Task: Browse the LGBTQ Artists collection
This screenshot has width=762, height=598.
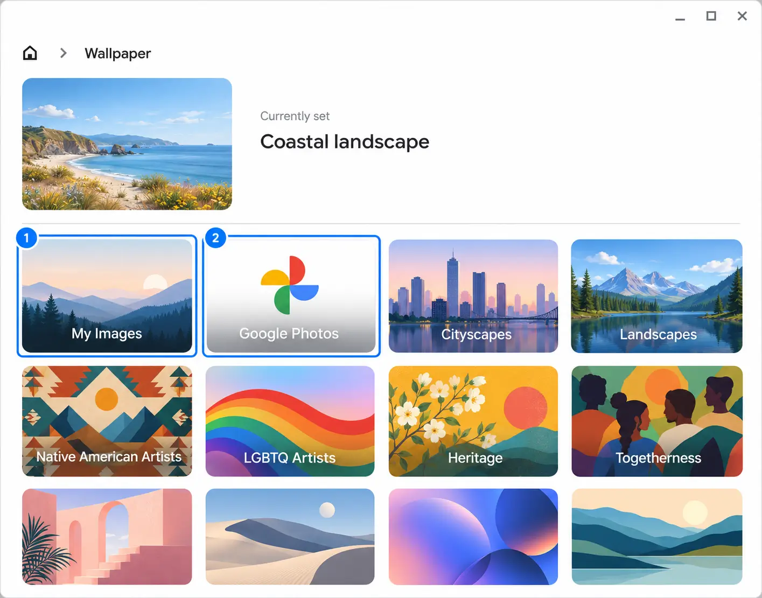Action: pos(290,421)
